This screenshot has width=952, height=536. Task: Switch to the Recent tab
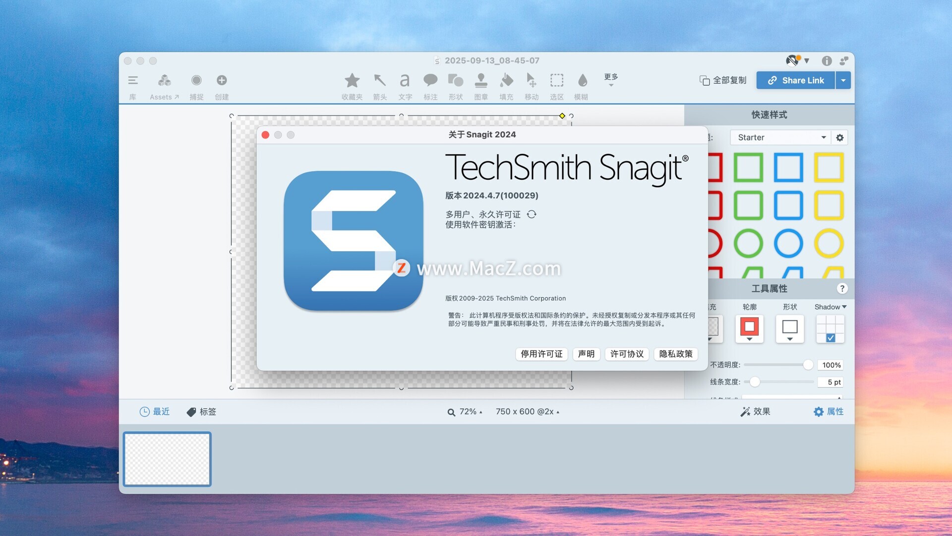[x=155, y=411]
